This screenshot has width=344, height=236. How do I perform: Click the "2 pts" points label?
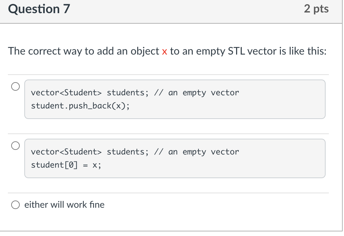316,9
